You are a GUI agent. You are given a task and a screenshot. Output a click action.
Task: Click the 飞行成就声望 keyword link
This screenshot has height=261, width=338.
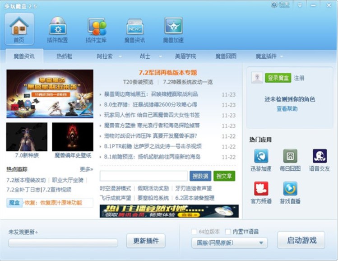[116, 198]
